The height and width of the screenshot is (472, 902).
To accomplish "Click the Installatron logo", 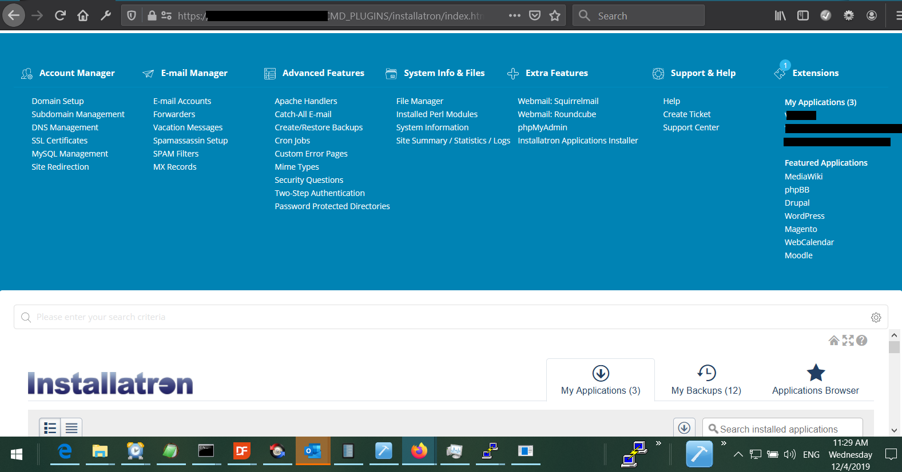I will (110, 383).
